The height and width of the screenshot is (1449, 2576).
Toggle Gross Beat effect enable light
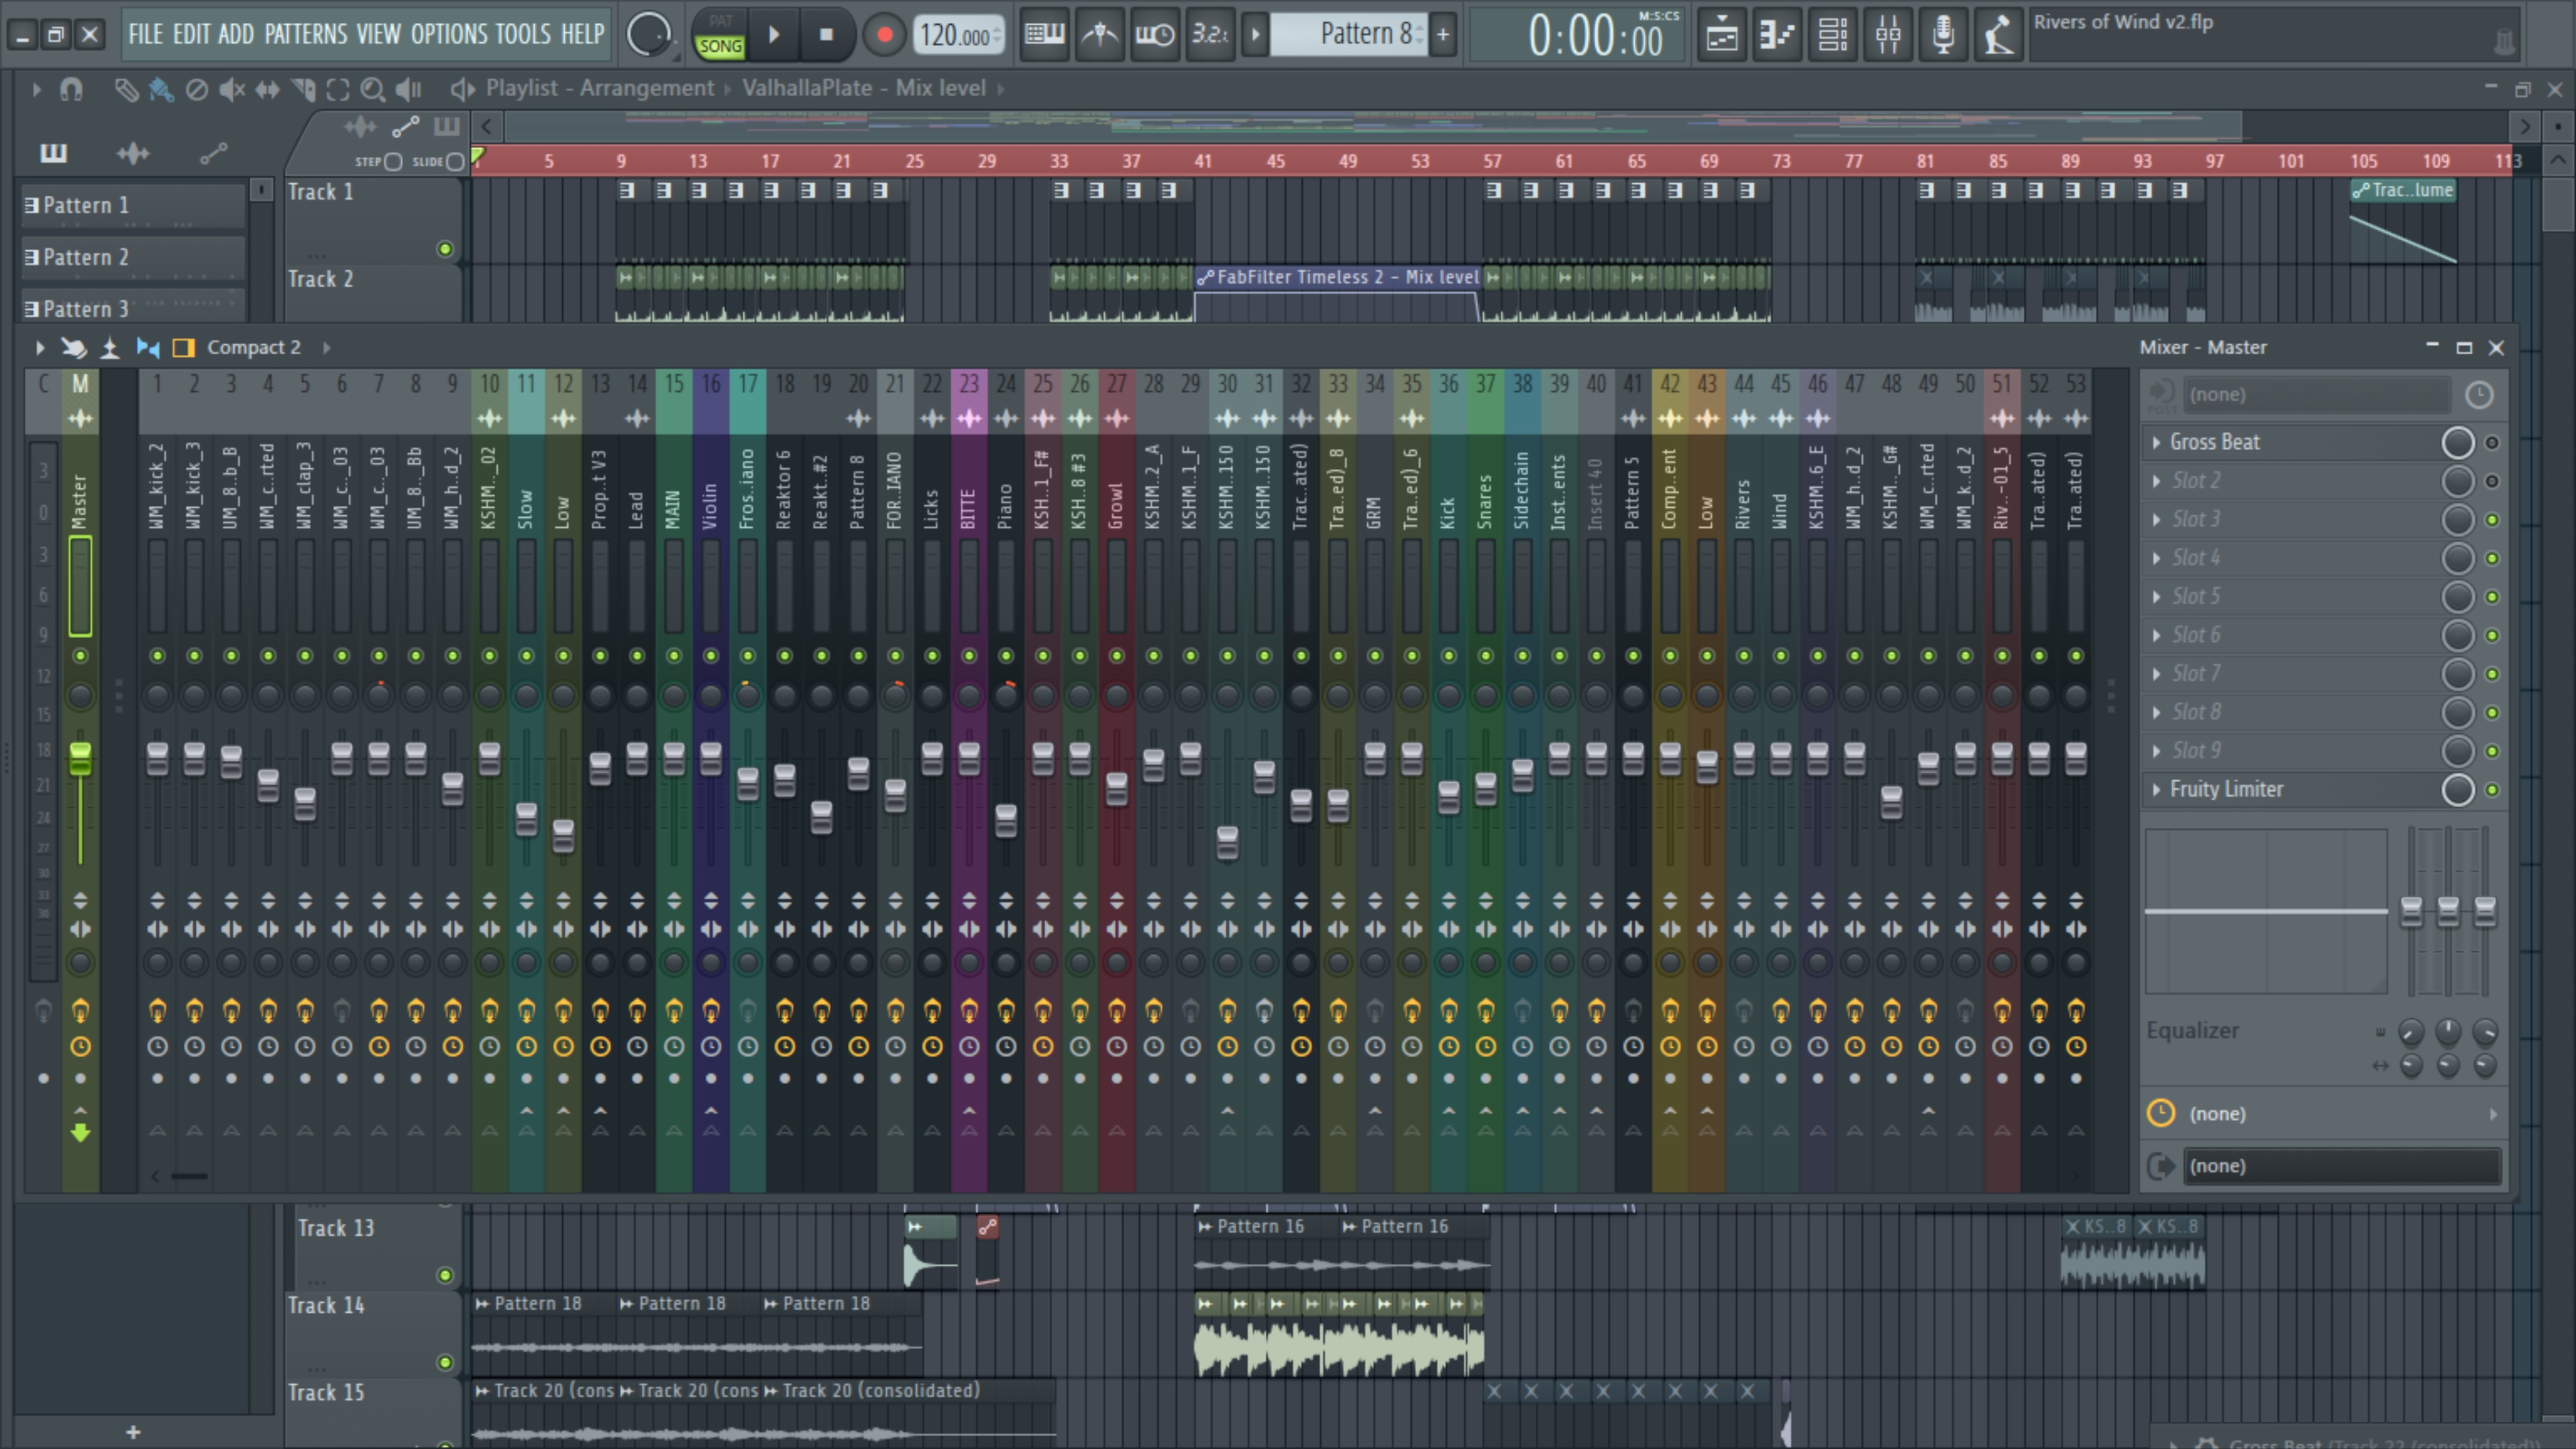(x=2491, y=442)
